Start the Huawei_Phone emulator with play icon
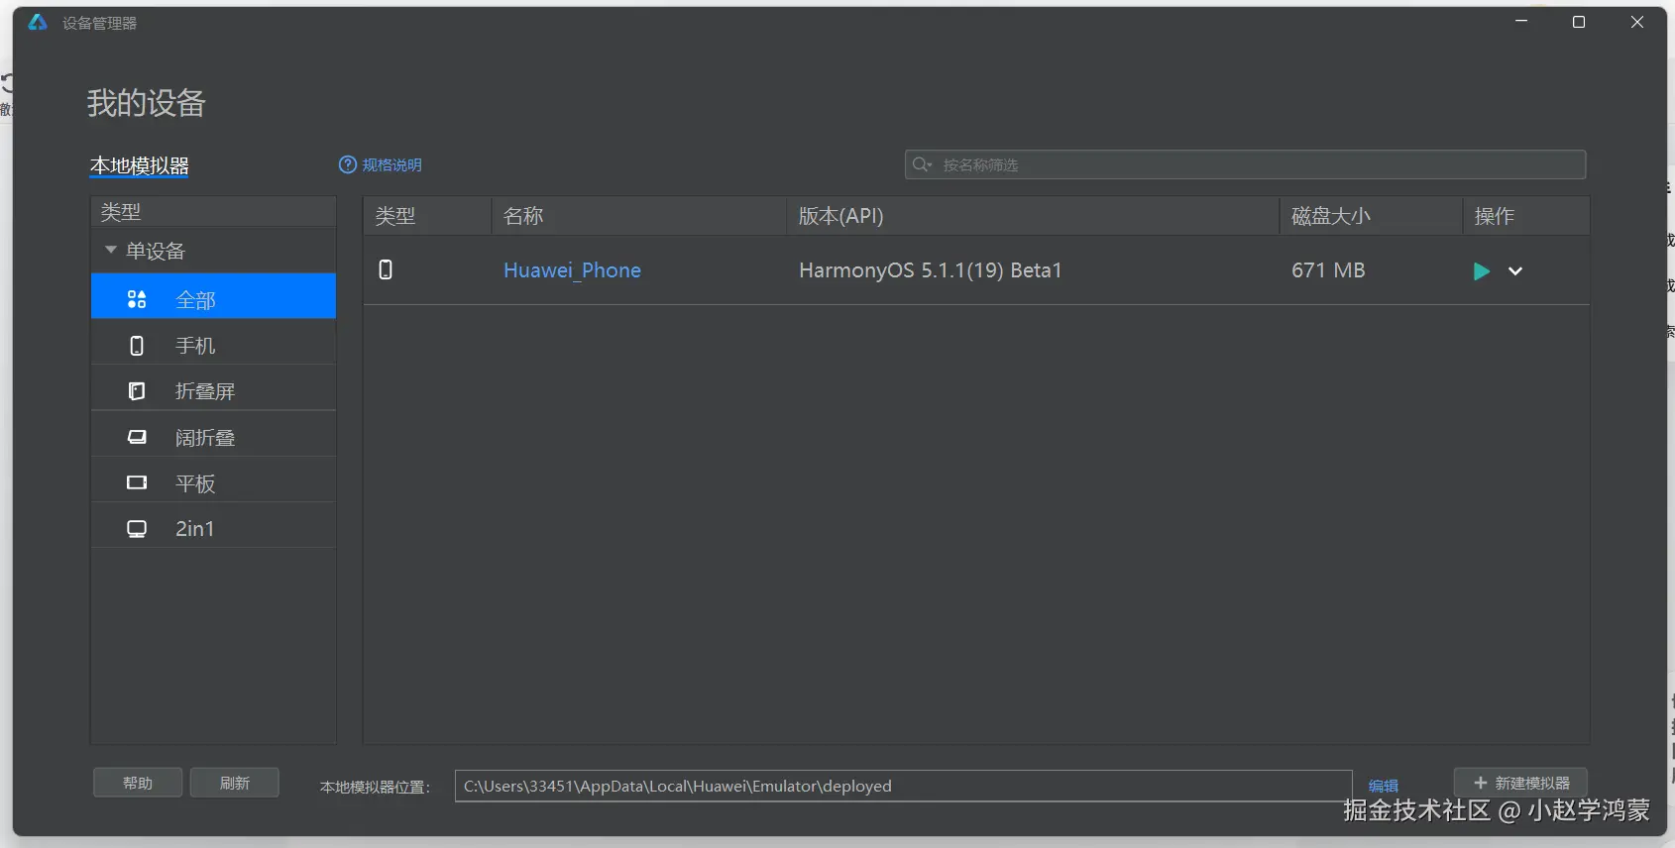The image size is (1675, 848). click(x=1481, y=270)
